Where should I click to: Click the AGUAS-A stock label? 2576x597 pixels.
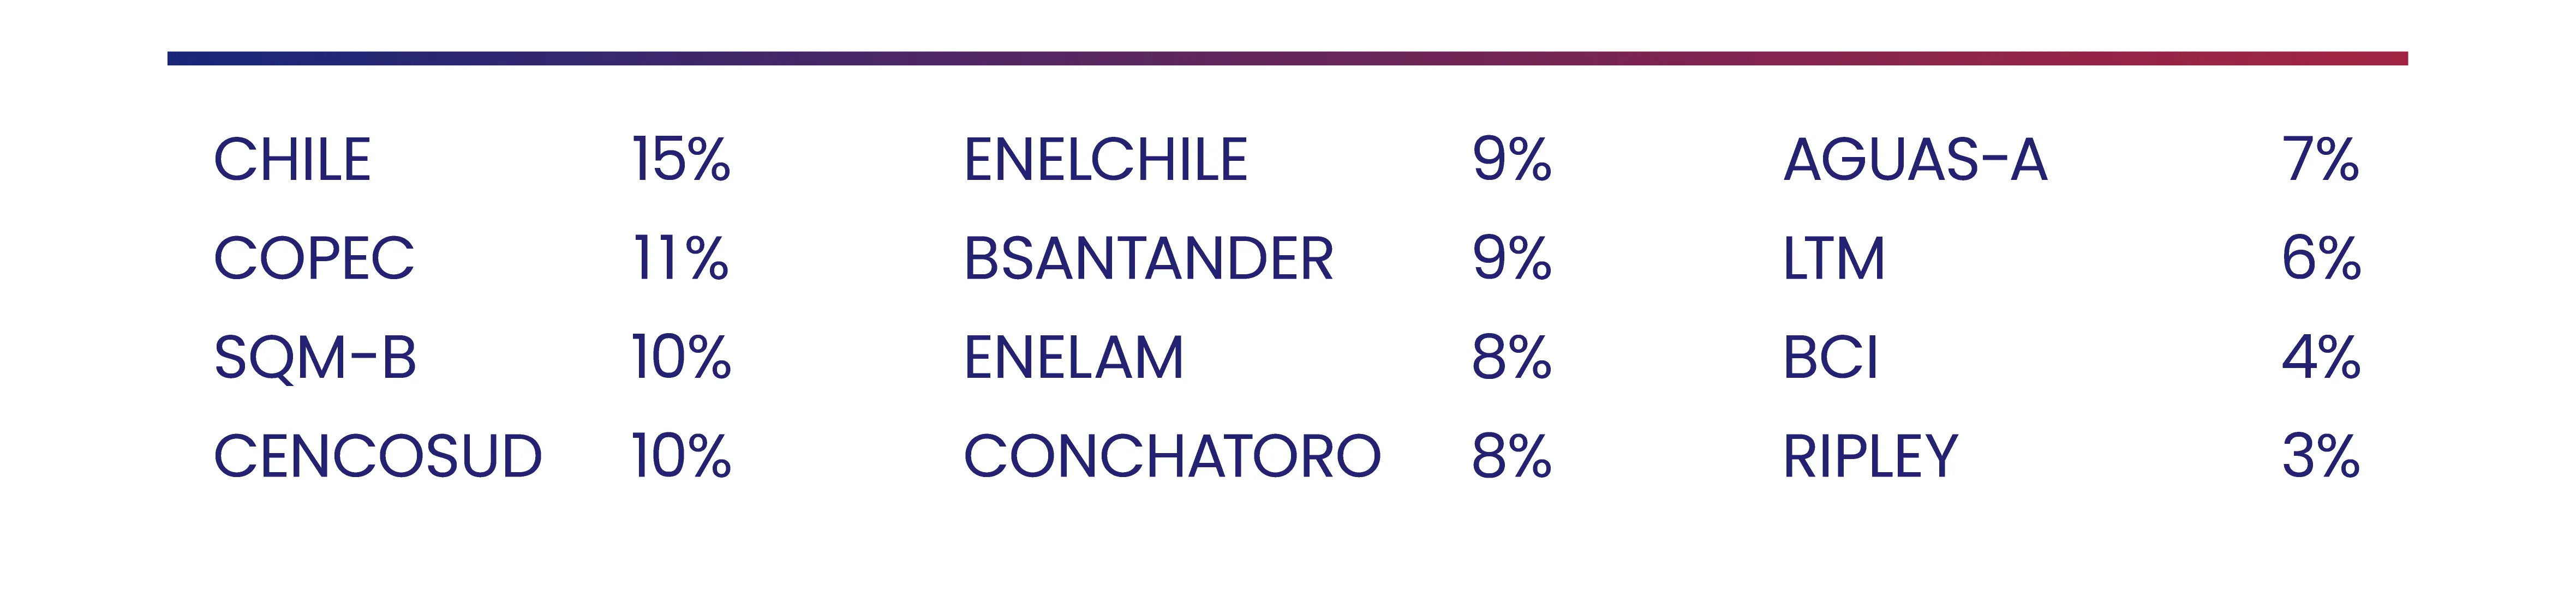1916,160
